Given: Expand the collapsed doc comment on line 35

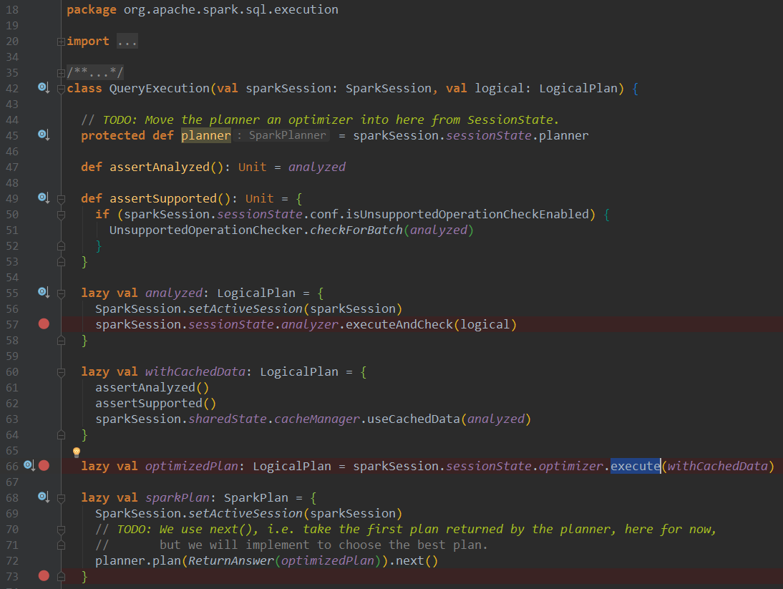Looking at the screenshot, I should point(61,73).
